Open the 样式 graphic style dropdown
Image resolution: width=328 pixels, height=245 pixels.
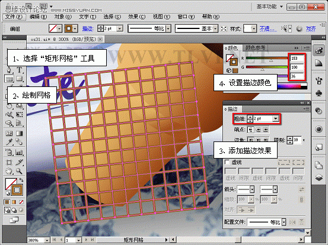(254, 28)
